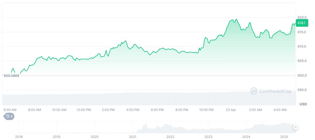Click 2025 on the overview timeline
Viewport: 315px width, 140px height.
(x=284, y=137)
